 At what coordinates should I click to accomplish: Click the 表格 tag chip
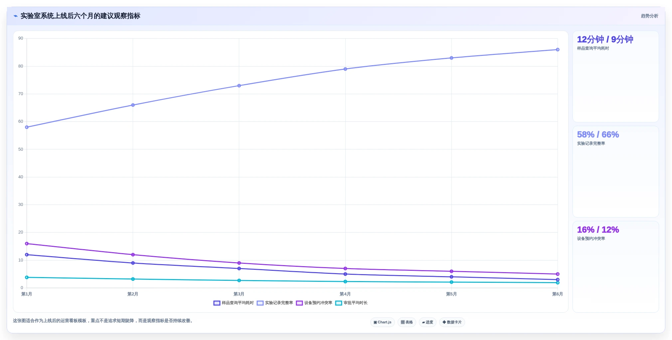click(x=407, y=322)
